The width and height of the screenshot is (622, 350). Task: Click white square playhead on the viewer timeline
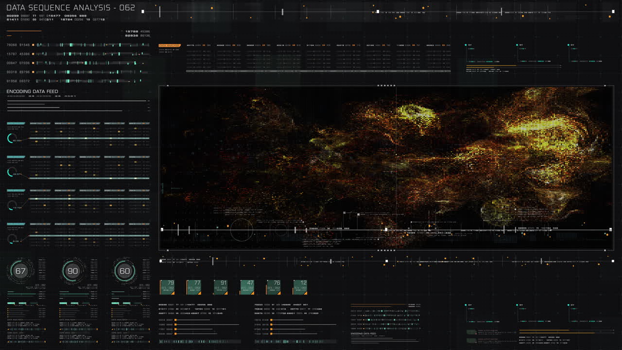386,229
